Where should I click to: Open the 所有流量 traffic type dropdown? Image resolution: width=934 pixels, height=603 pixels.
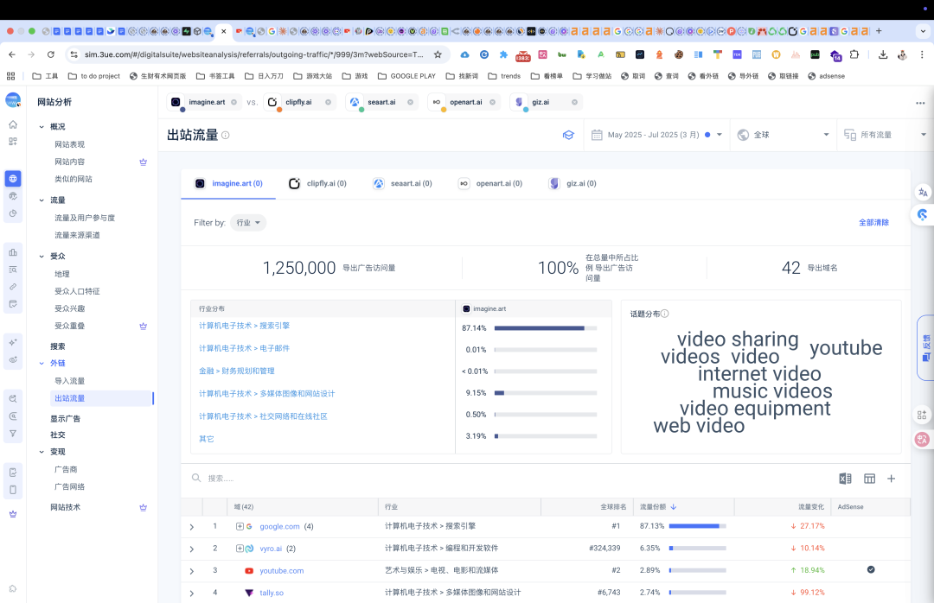click(885, 135)
